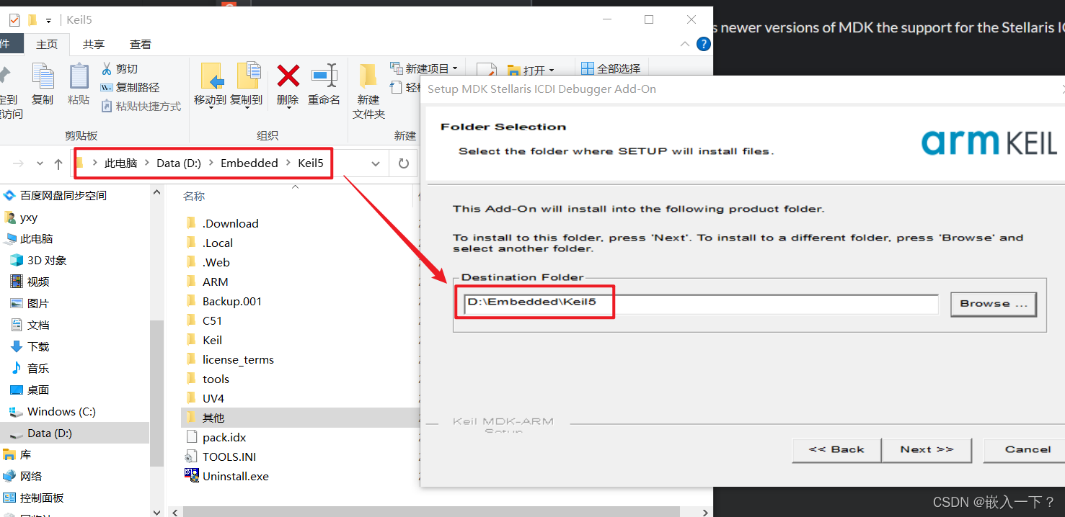Select the license_terms folder
Screen dimensions: 1065x517
tap(238, 359)
